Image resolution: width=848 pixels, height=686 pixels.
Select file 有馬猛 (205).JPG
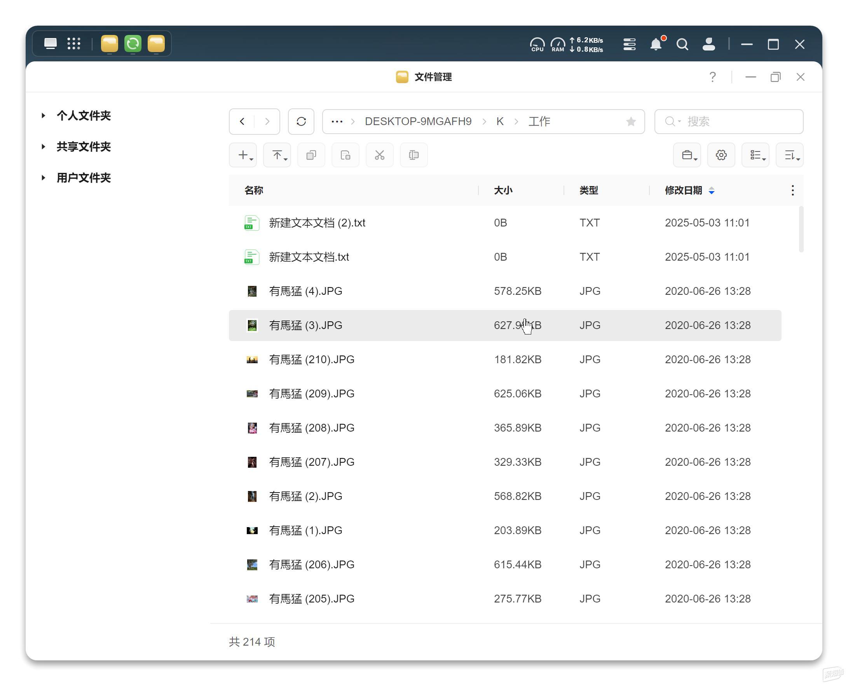505,599
